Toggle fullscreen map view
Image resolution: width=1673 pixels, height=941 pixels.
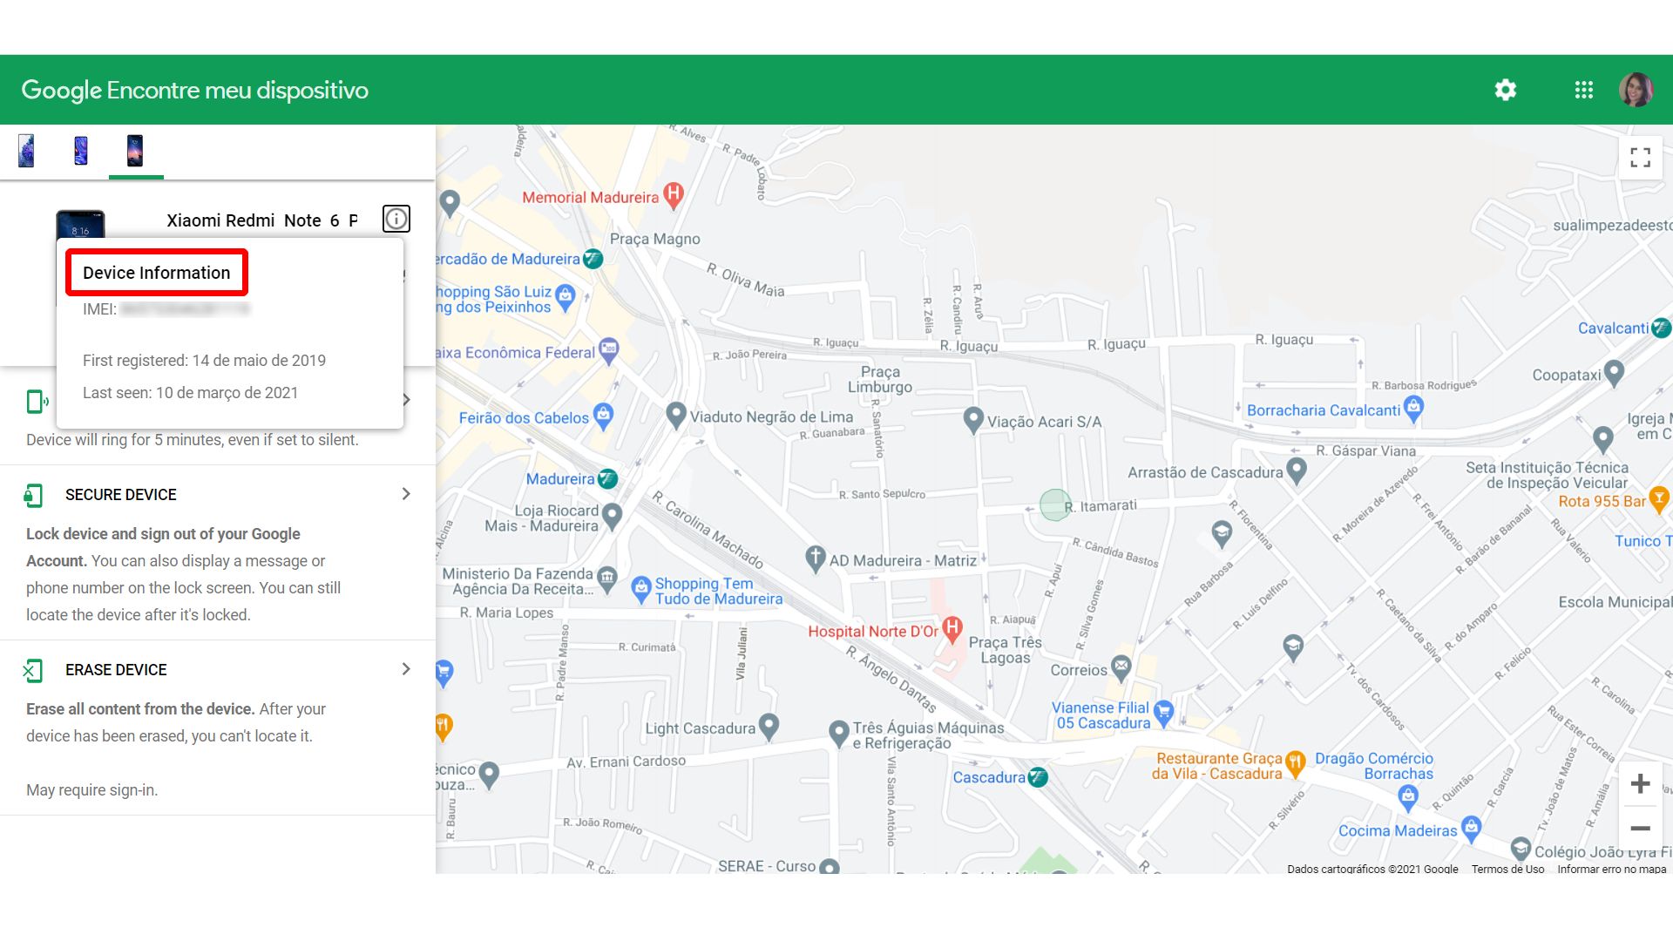pos(1640,157)
